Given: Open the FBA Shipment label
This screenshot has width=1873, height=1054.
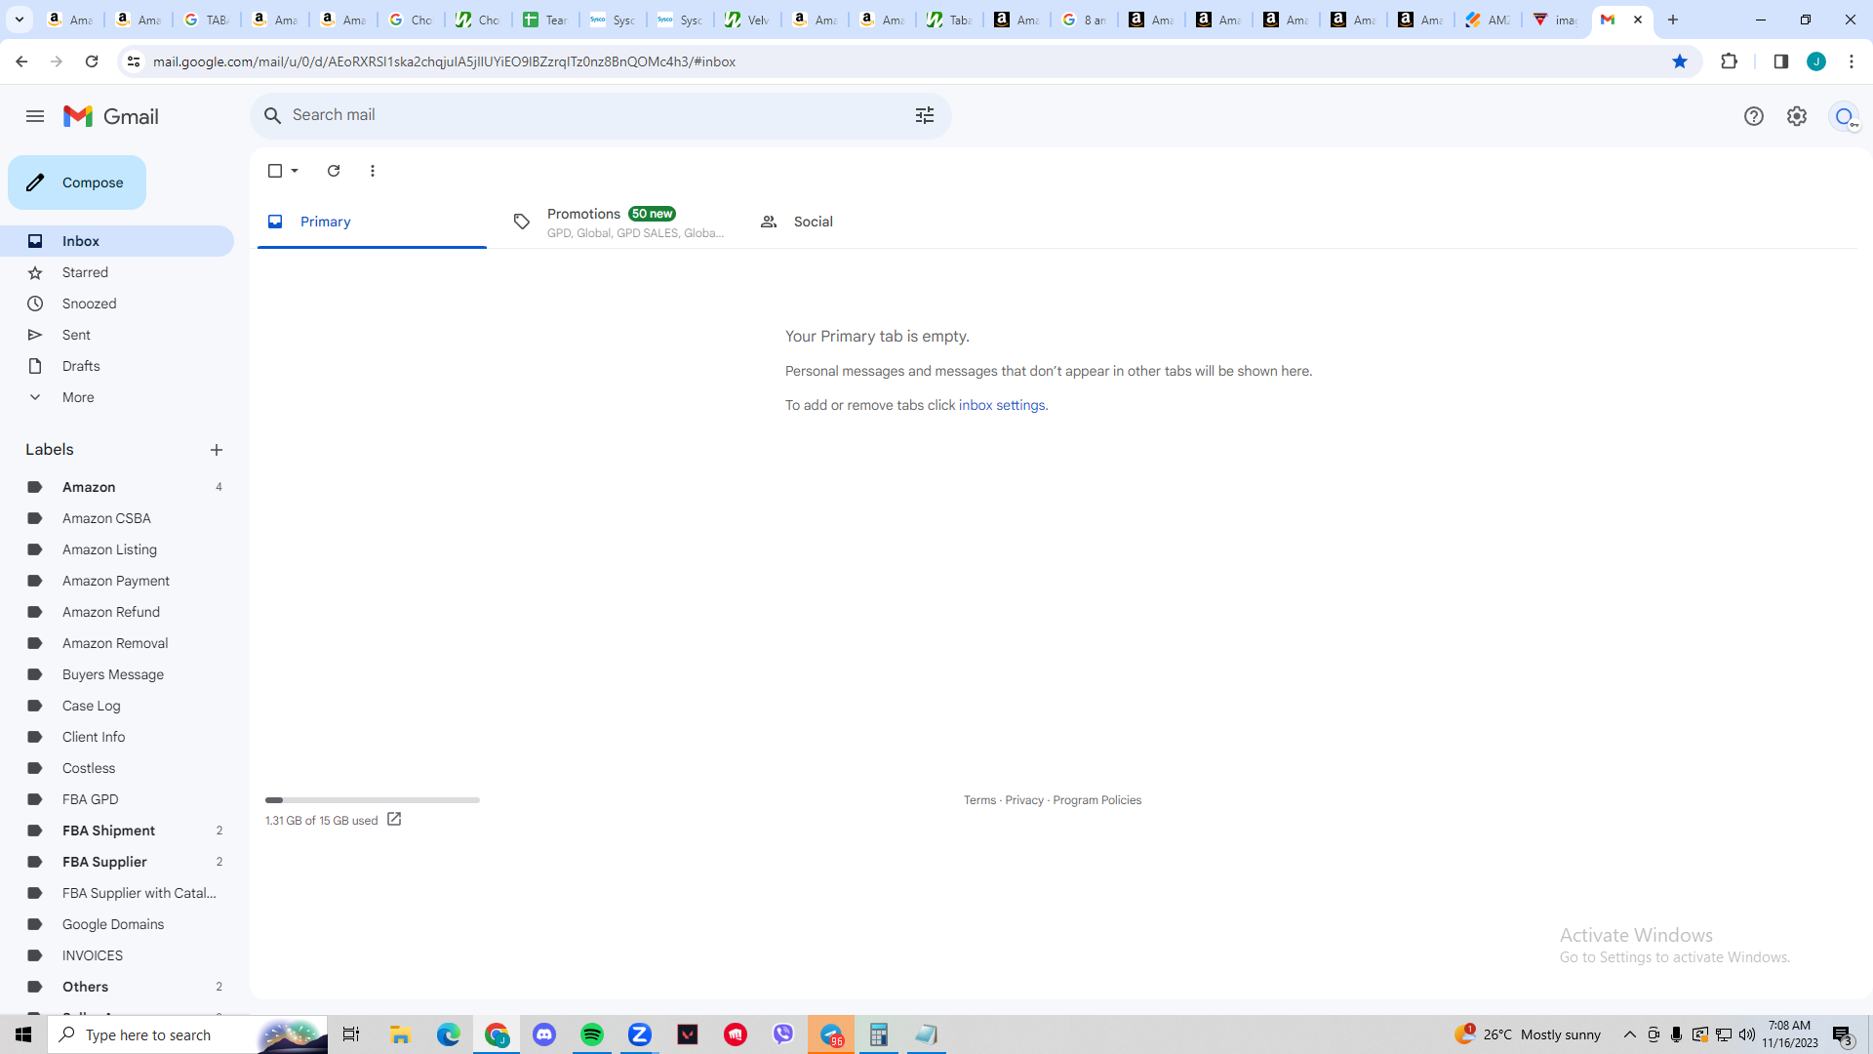Looking at the screenshot, I should coord(117,831).
